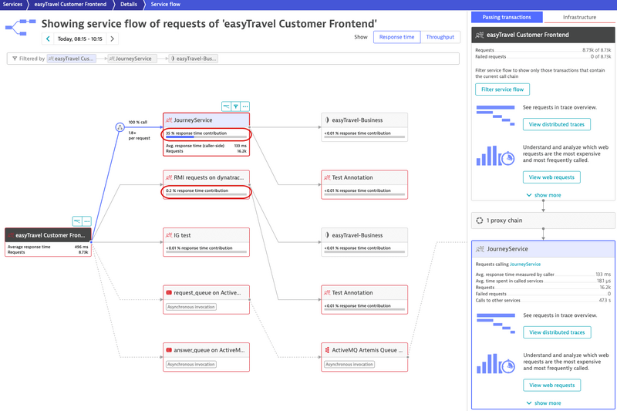617x411 pixels.
Task: Switch Show mode to Throughput
Action: 440,37
